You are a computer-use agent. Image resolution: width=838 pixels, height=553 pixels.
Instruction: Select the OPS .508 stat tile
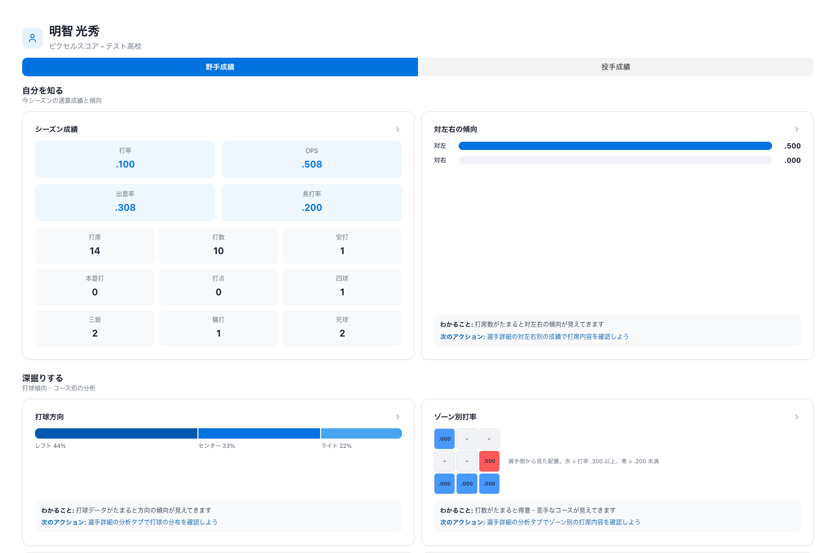point(312,159)
